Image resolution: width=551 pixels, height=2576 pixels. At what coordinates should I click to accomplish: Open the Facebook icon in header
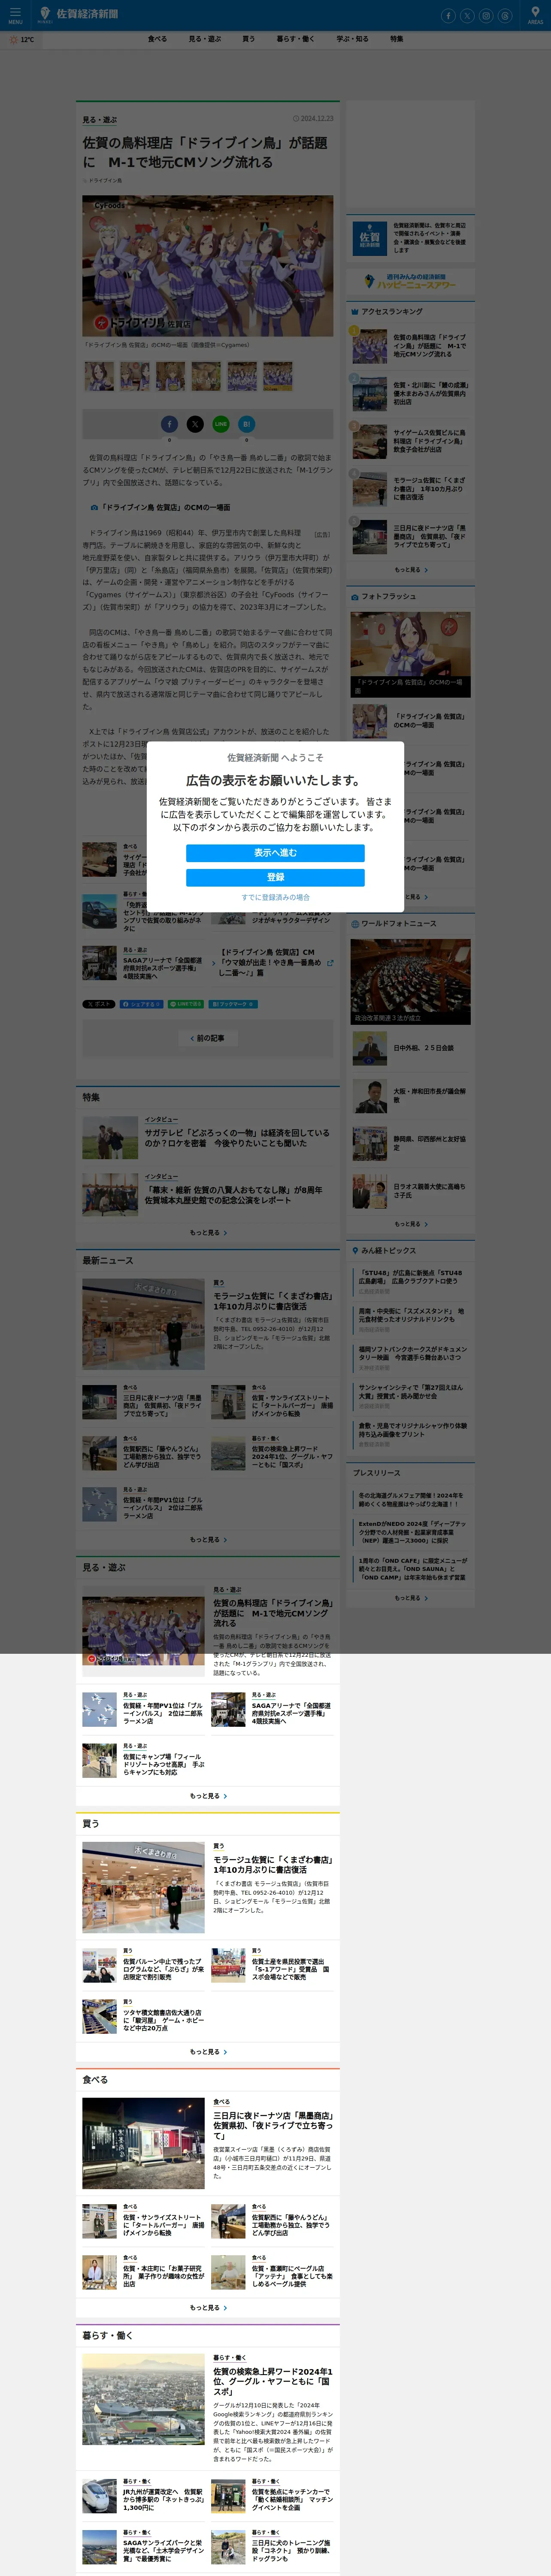click(448, 15)
